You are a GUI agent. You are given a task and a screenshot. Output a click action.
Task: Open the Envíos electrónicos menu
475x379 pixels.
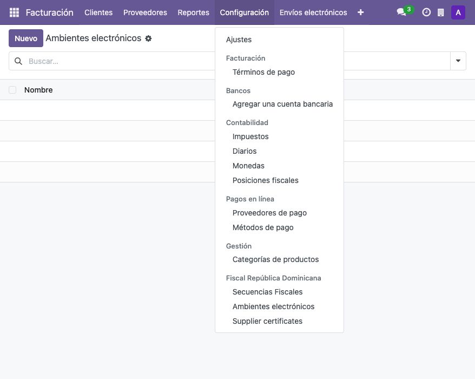click(x=313, y=12)
